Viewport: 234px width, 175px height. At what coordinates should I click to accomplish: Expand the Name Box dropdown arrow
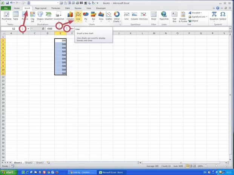(x=28, y=29)
